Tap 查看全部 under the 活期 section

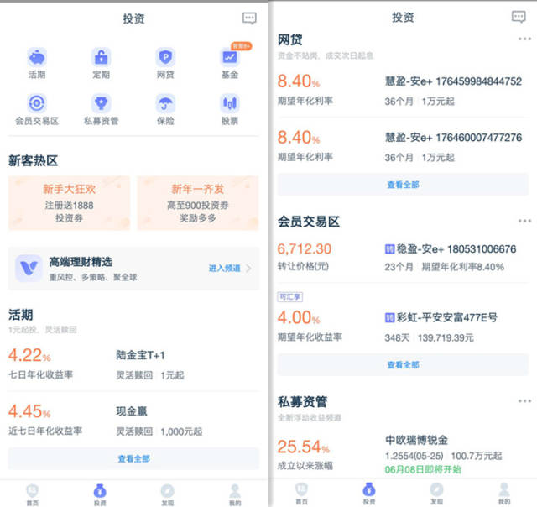(x=133, y=458)
